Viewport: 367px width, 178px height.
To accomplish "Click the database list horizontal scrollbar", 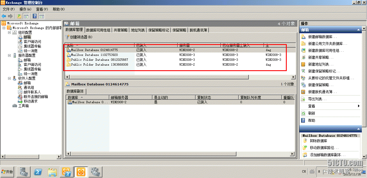I will (159, 77).
